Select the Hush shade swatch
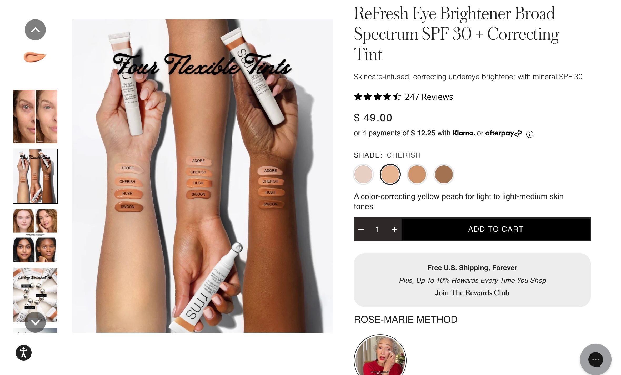This screenshot has width=621, height=375. tap(417, 174)
